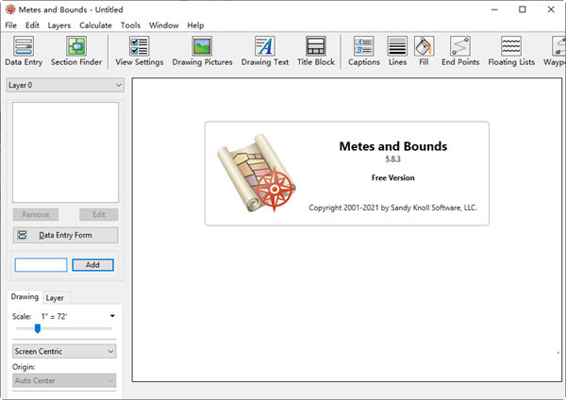Open the Screen Centric dropdown
Viewport: 566px width, 400px height.
pos(65,351)
